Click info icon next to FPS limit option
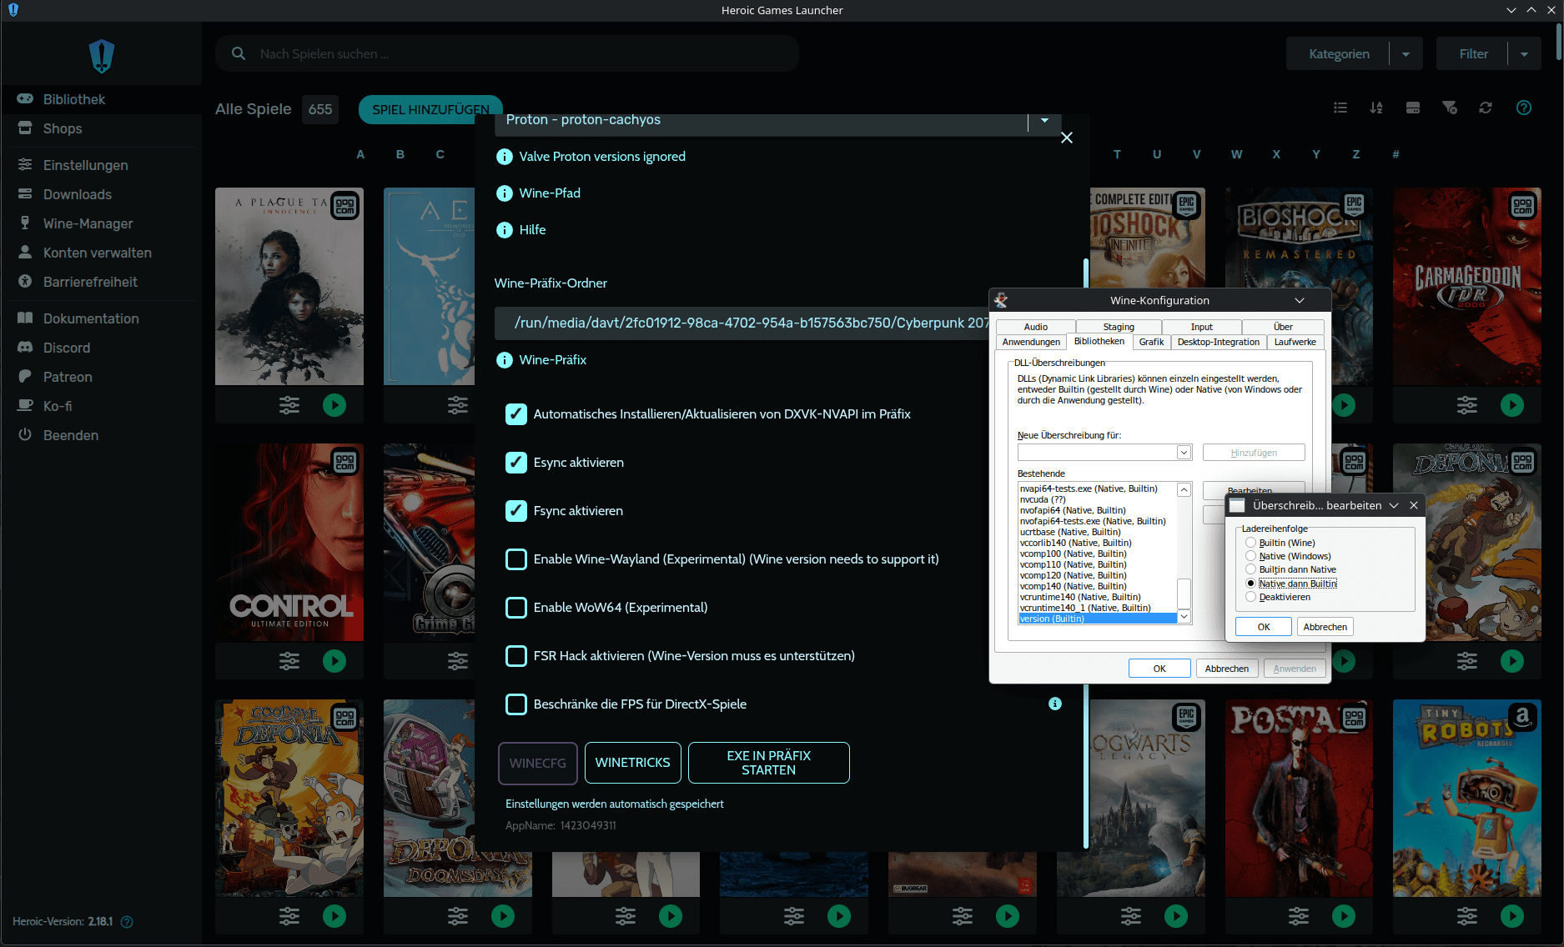 coord(1055,704)
